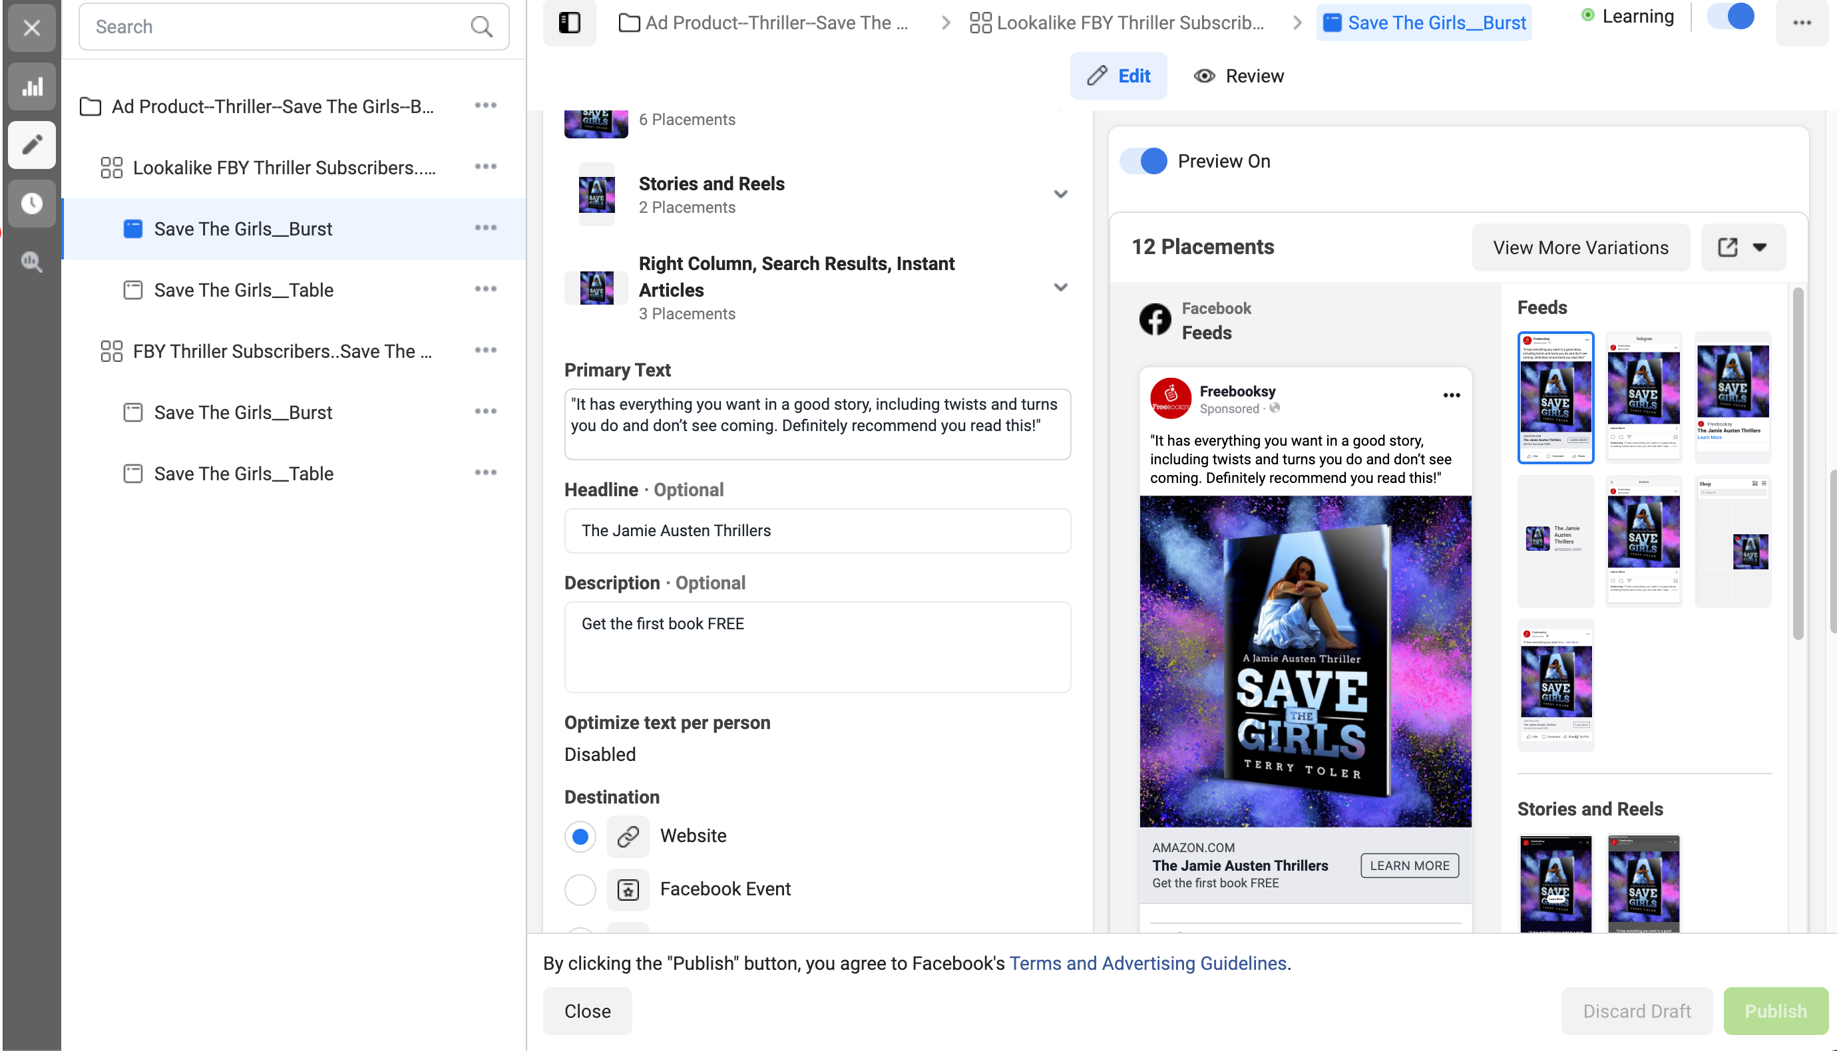Turn off the Preview On switch
1837x1051 pixels.
click(x=1143, y=161)
